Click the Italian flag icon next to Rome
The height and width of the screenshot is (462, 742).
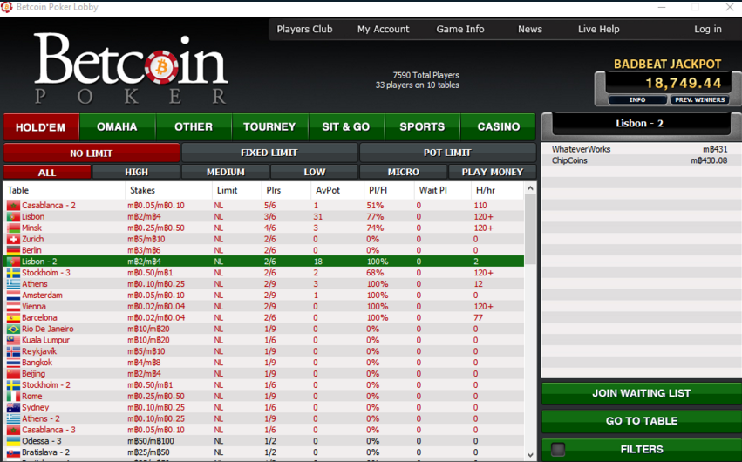[13, 397]
